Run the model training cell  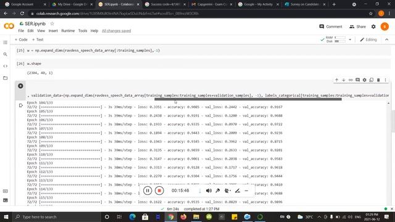coord(20,86)
